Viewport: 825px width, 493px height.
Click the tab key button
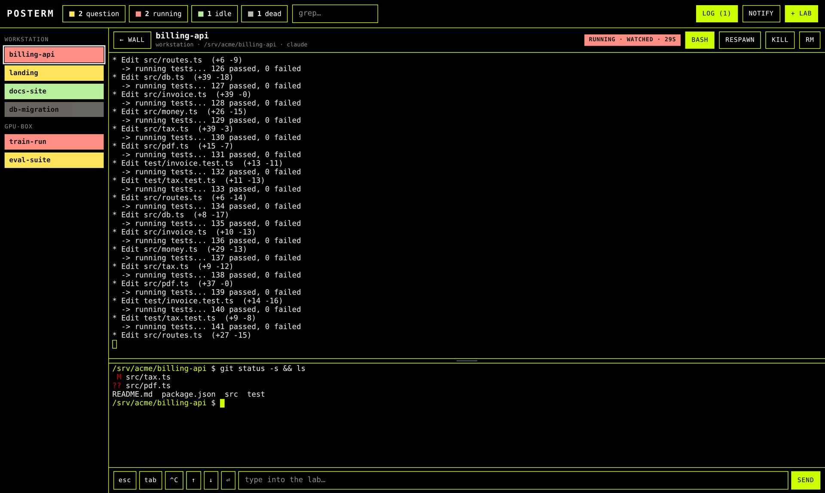pyautogui.click(x=150, y=480)
